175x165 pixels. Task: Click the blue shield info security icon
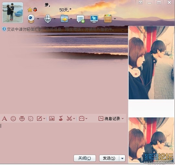pyautogui.click(x=4, y=29)
